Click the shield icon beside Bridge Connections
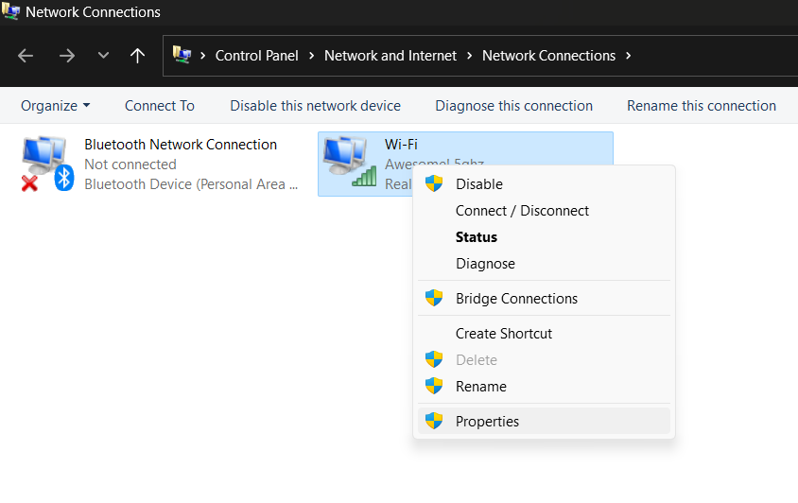798x503 pixels. point(434,298)
